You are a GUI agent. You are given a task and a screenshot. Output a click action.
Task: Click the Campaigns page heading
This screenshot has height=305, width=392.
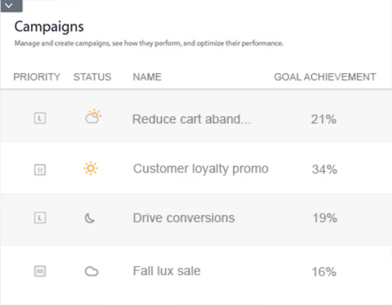click(x=49, y=27)
